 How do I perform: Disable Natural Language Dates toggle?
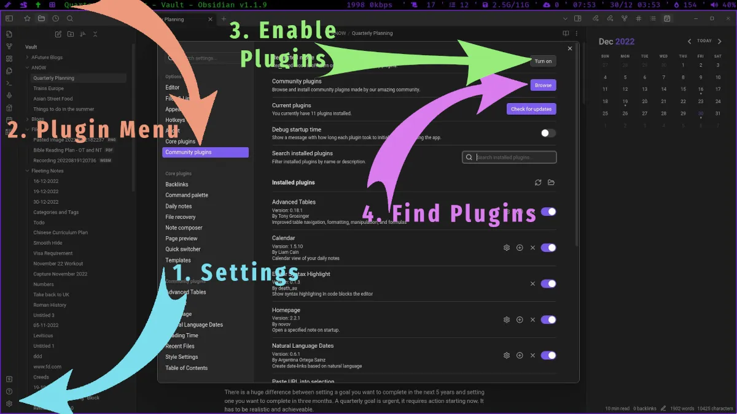(548, 355)
